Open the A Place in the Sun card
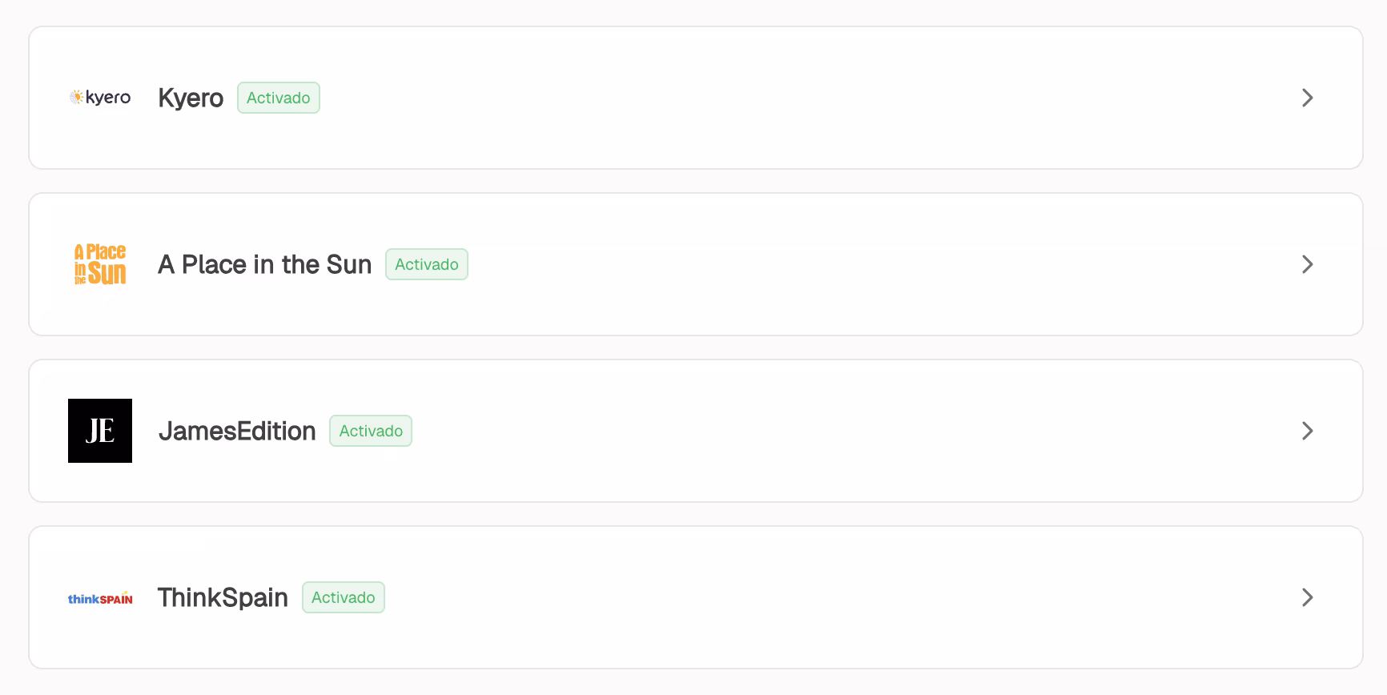The image size is (1387, 695). 696,264
